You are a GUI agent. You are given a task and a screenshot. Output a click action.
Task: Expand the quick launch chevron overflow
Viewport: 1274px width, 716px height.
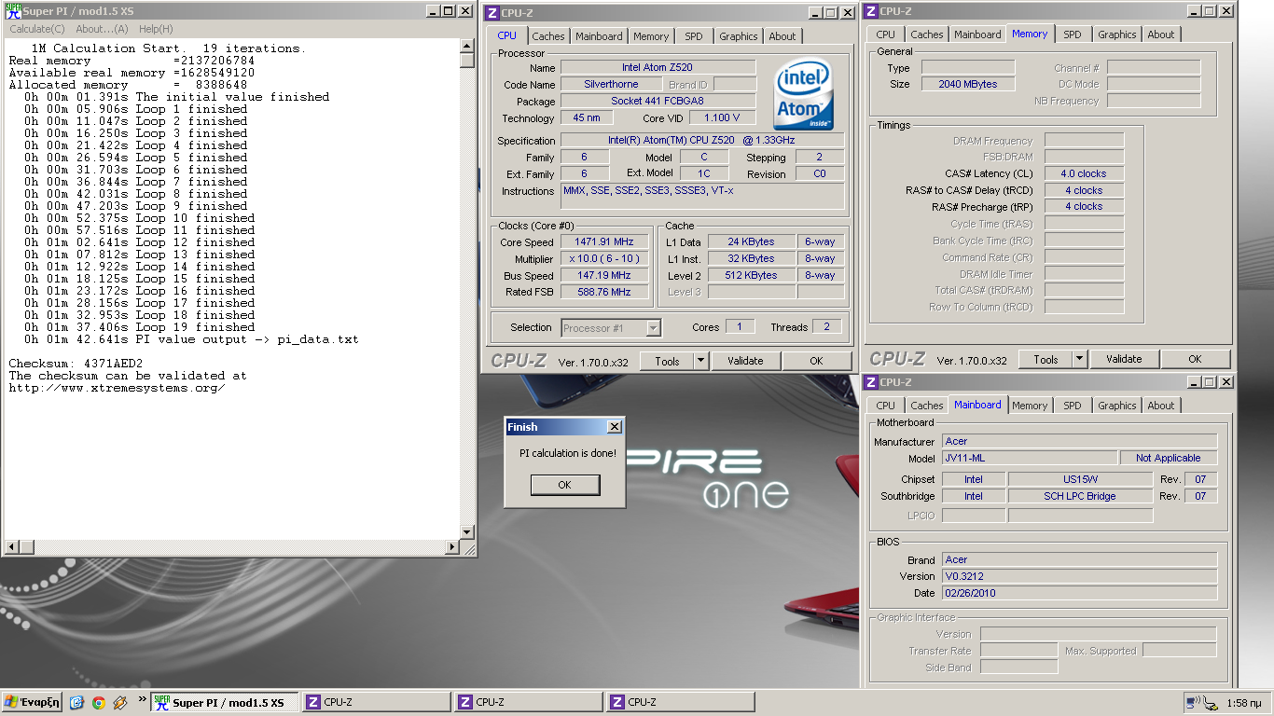(x=142, y=698)
